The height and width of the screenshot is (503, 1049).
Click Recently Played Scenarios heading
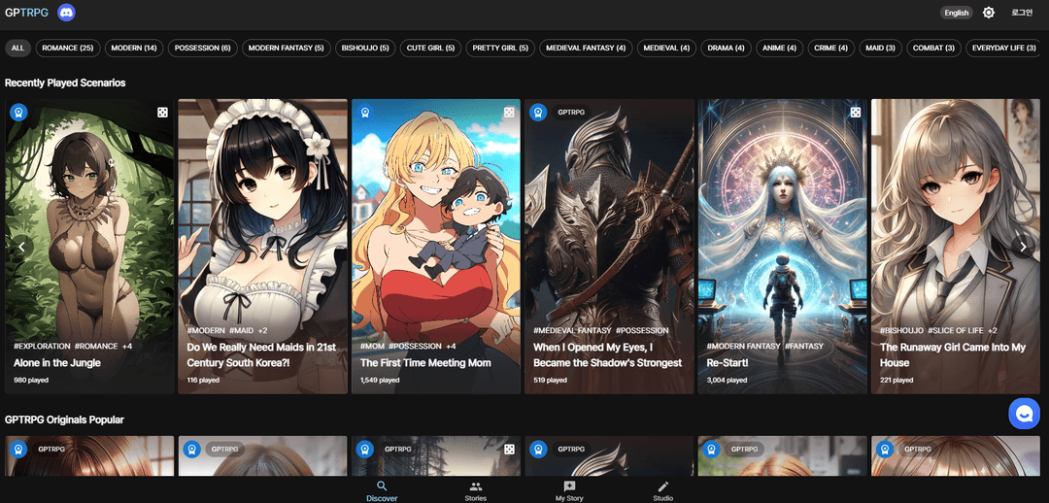pyautogui.click(x=65, y=83)
